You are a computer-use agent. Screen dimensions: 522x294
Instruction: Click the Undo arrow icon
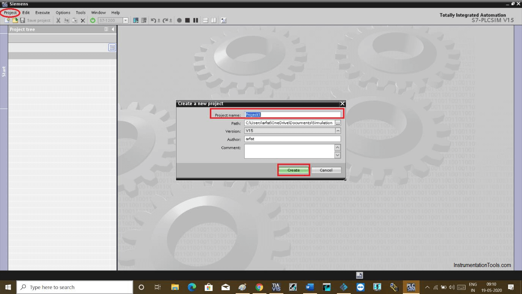point(153,21)
